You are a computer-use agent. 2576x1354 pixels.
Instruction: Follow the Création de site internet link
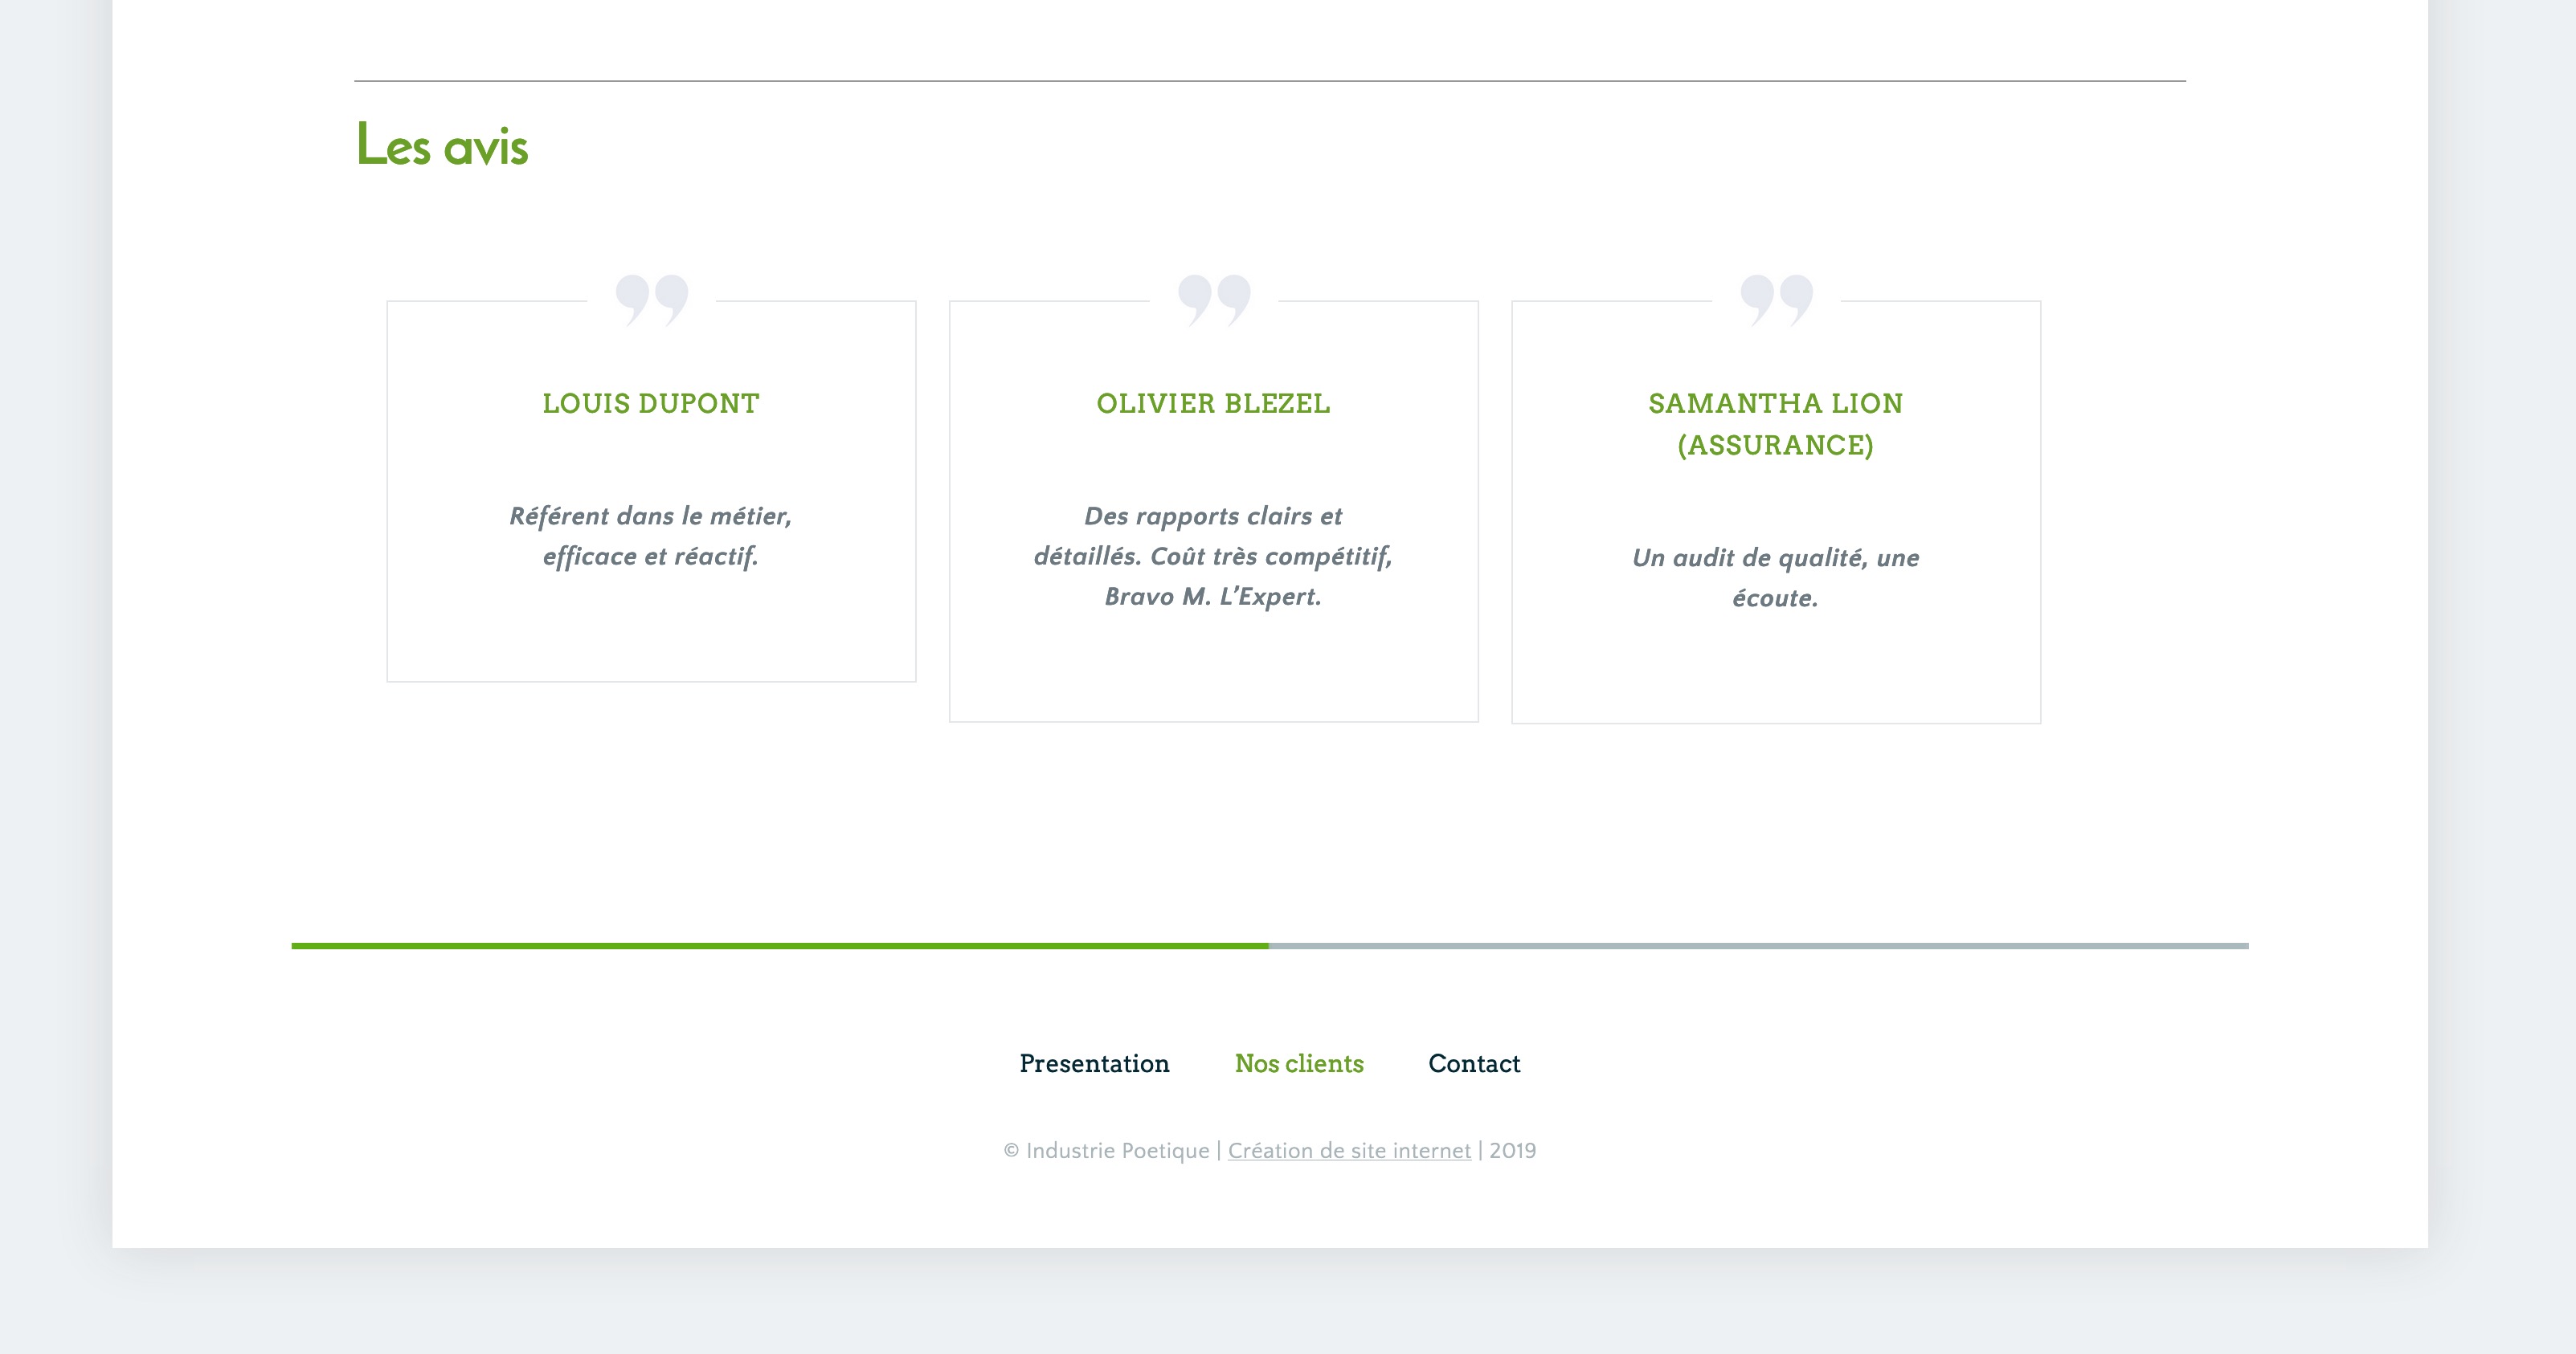1349,1150
